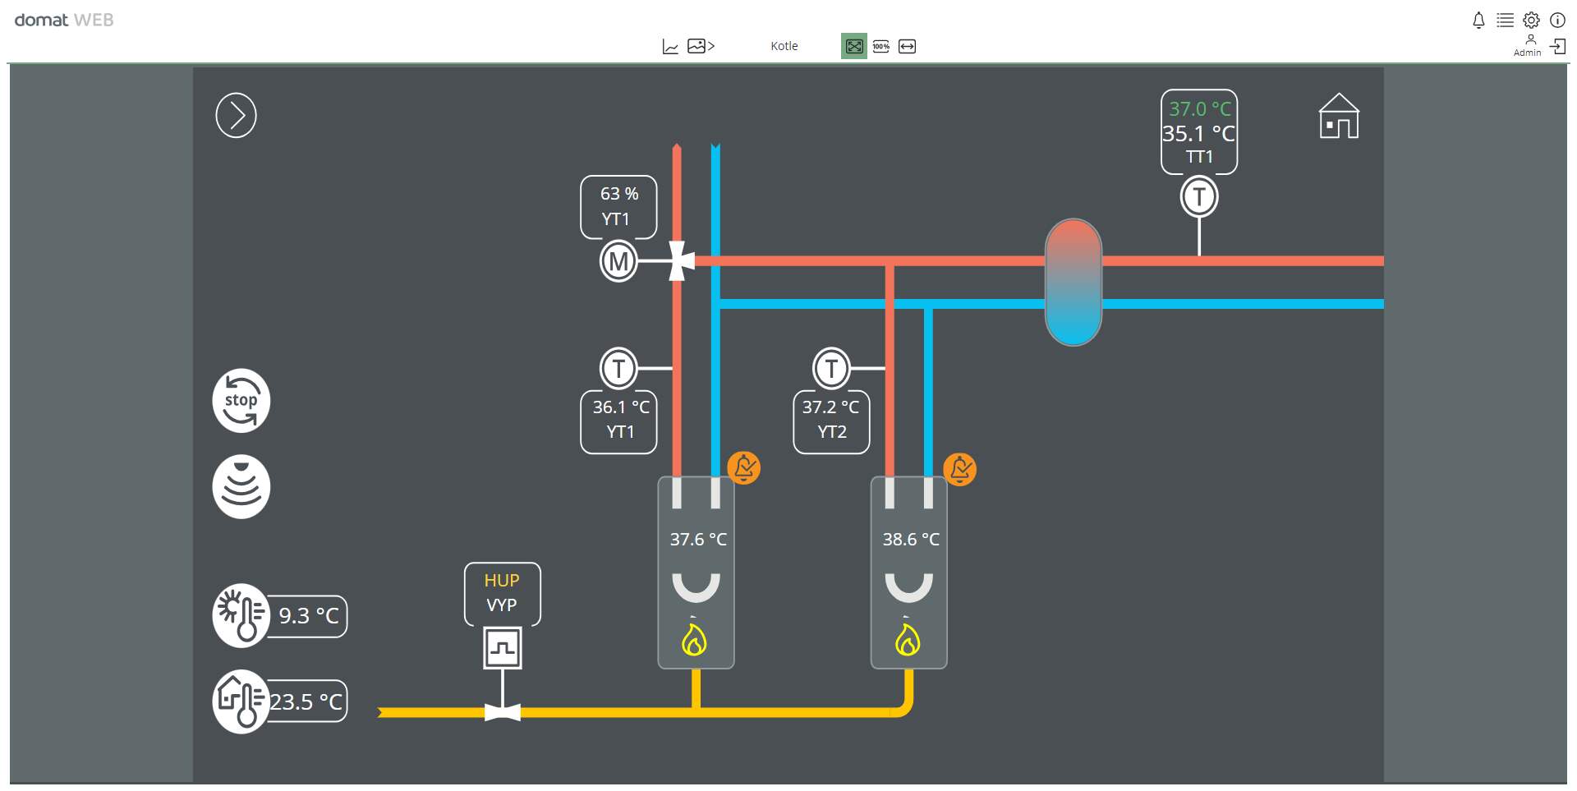Click the Admin user profile

(x=1528, y=45)
